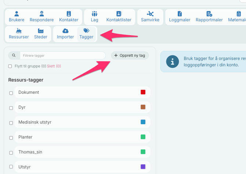Open Kontaktlister from the toolbar

[119, 14]
